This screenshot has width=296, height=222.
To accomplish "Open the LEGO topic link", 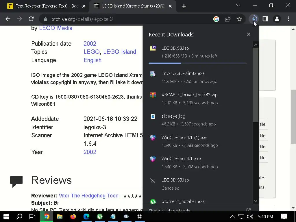I will (x=92, y=52).
